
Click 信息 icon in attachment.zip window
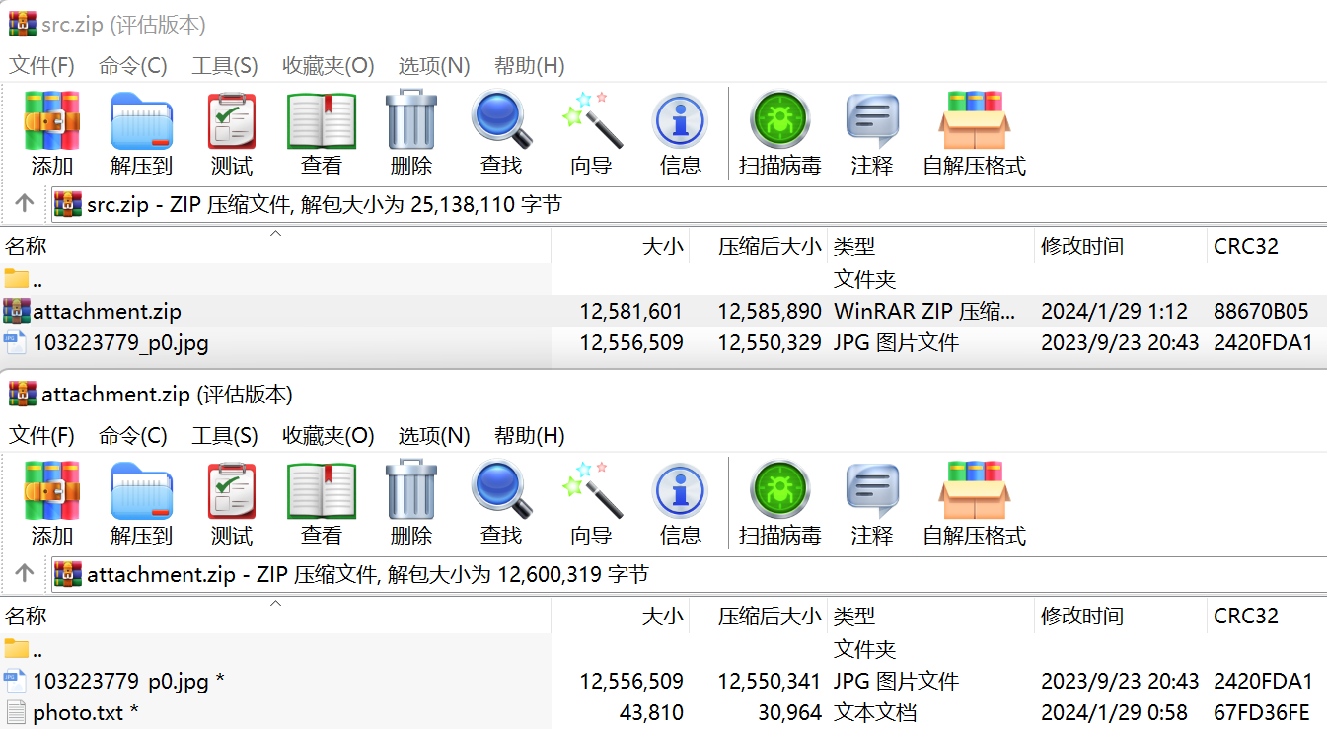[680, 492]
